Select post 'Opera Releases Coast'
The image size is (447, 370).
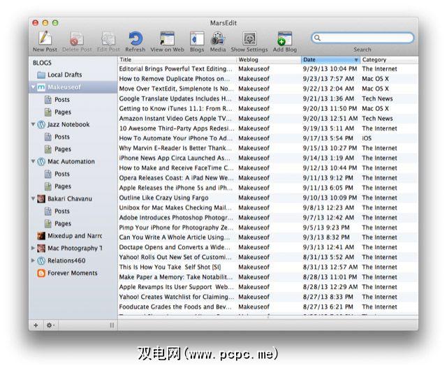(268, 178)
